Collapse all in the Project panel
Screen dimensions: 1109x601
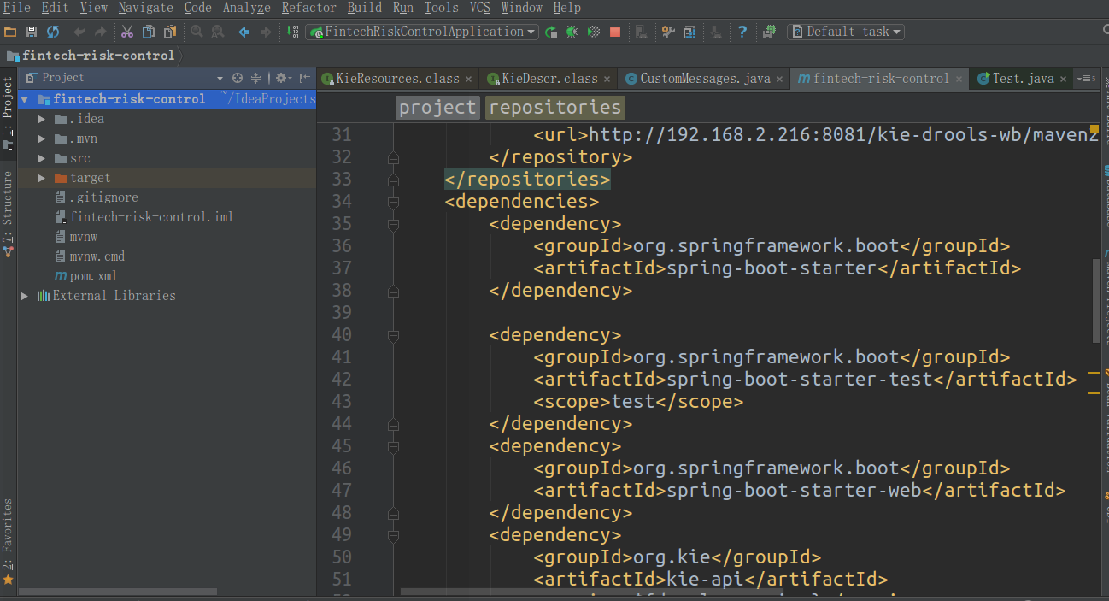click(255, 78)
